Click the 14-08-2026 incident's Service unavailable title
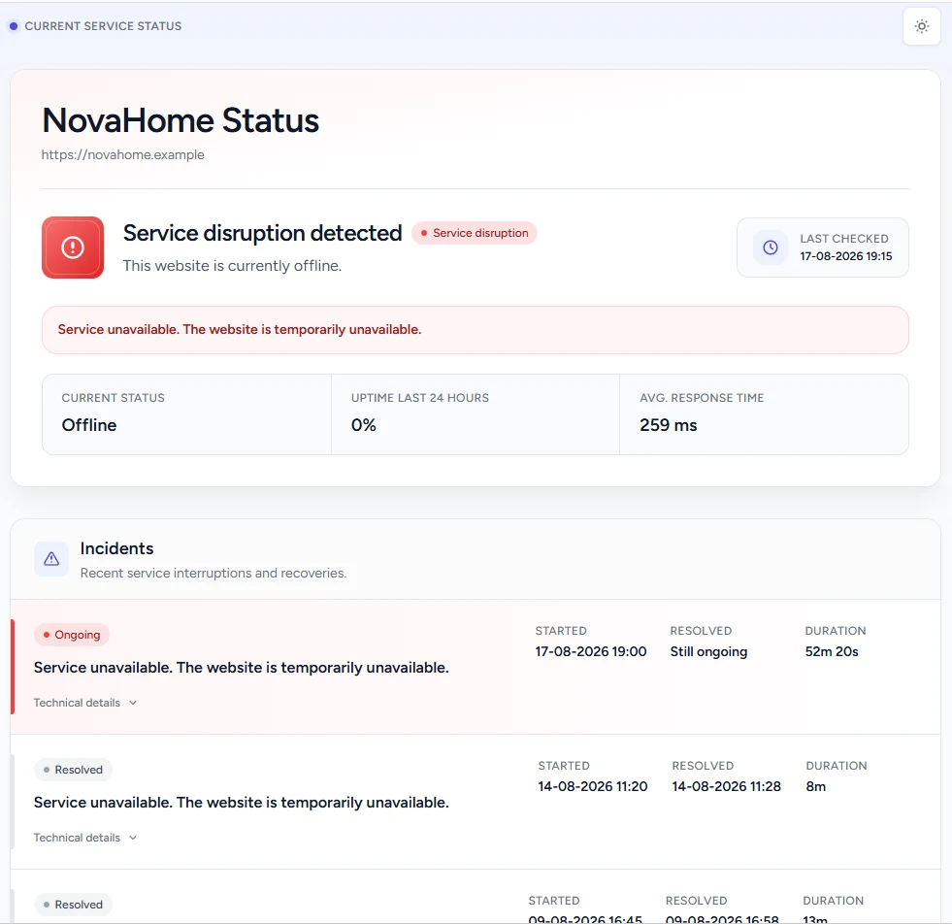Image resolution: width=952 pixels, height=924 pixels. tap(241, 802)
